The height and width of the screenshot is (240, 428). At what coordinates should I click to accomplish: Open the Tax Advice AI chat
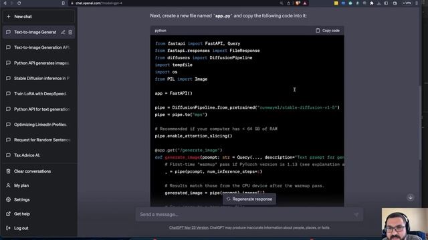point(39,155)
